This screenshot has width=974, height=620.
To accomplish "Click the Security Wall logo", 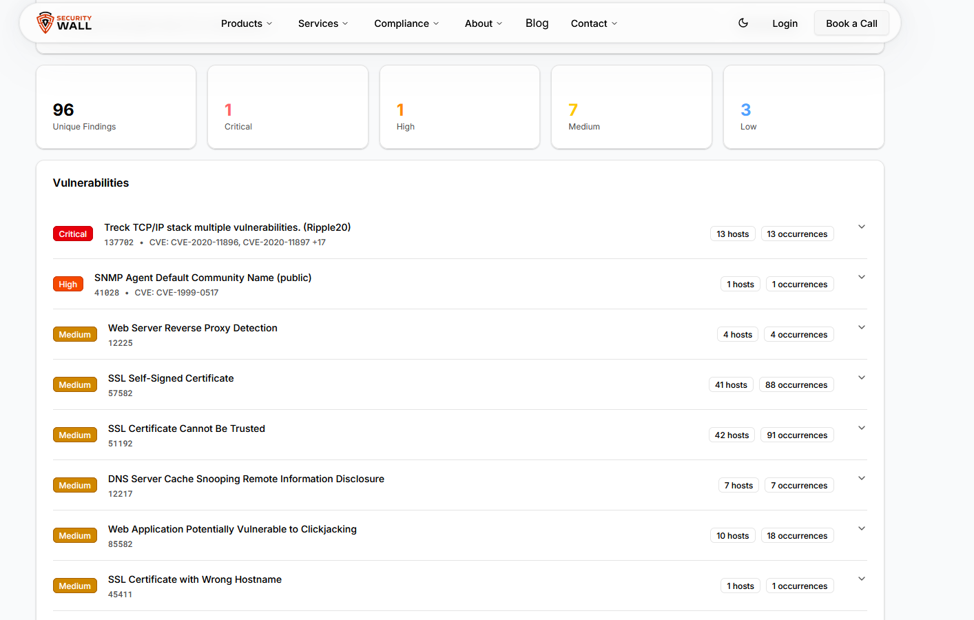I will pyautogui.click(x=64, y=23).
